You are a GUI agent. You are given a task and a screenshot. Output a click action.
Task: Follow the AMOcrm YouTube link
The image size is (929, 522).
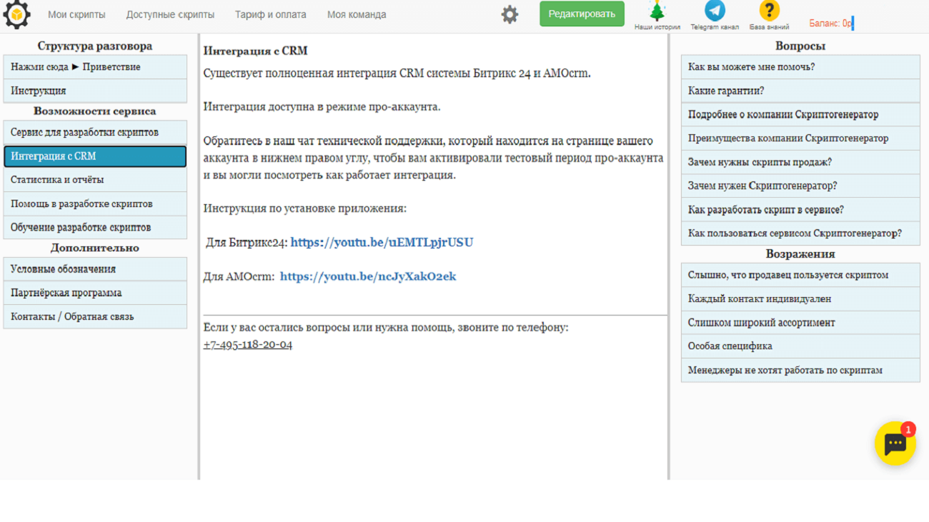click(367, 276)
